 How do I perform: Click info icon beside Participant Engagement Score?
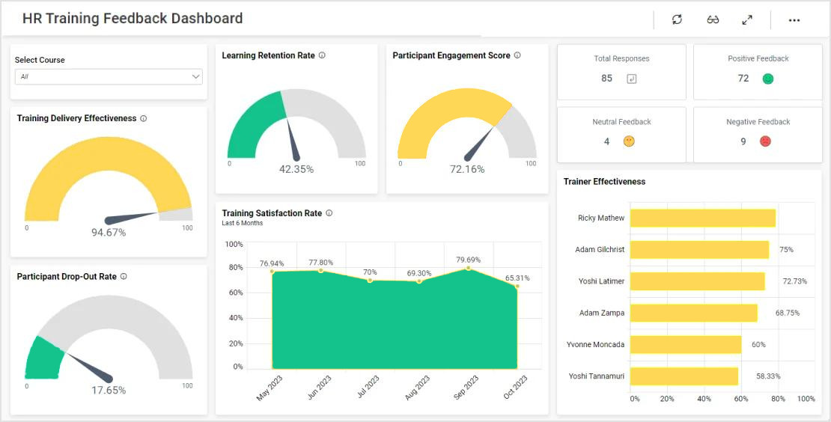[x=517, y=55]
